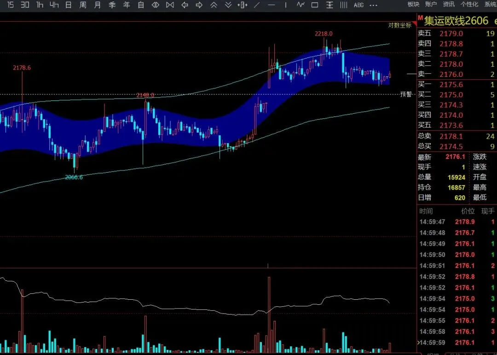Switch to the yearly 年 period
The height and width of the screenshot is (355, 497).
coord(127,5)
